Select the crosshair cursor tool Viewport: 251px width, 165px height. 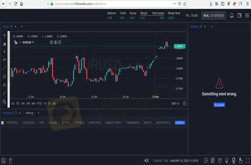4,35
